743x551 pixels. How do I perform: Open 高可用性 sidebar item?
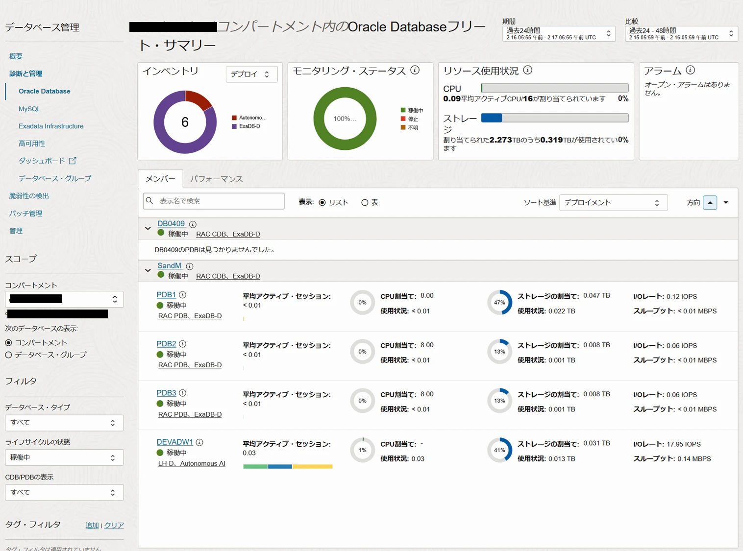[32, 144]
